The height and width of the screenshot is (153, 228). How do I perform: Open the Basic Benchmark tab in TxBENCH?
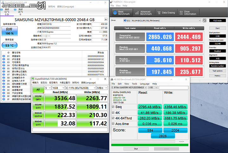[x=122, y=13]
